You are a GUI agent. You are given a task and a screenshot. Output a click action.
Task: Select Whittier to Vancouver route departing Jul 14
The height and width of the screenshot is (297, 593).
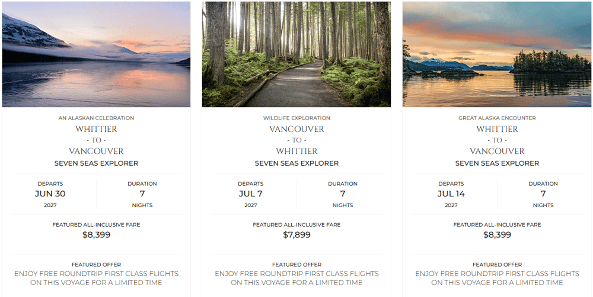coord(497,140)
